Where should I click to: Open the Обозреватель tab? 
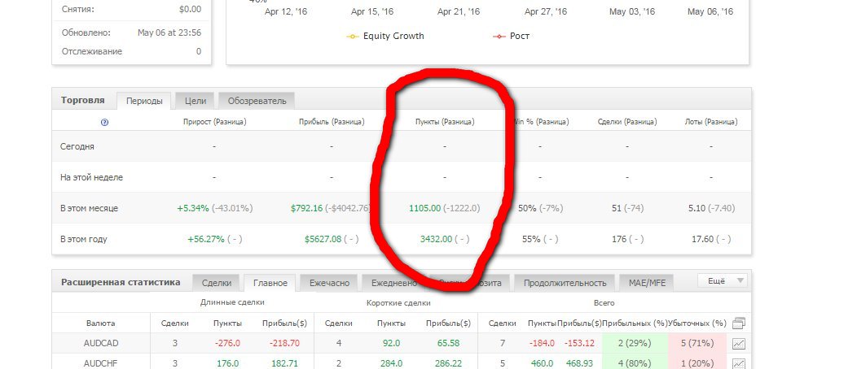point(257,101)
